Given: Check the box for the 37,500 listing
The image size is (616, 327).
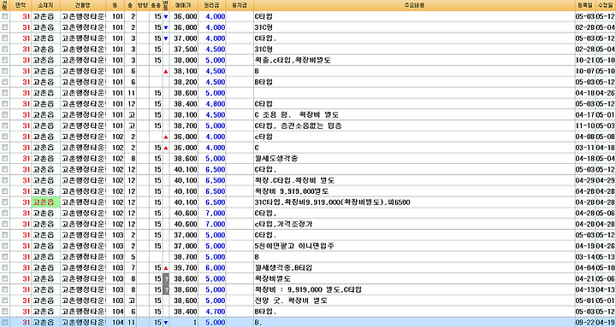Looking at the screenshot, I should point(5,50).
